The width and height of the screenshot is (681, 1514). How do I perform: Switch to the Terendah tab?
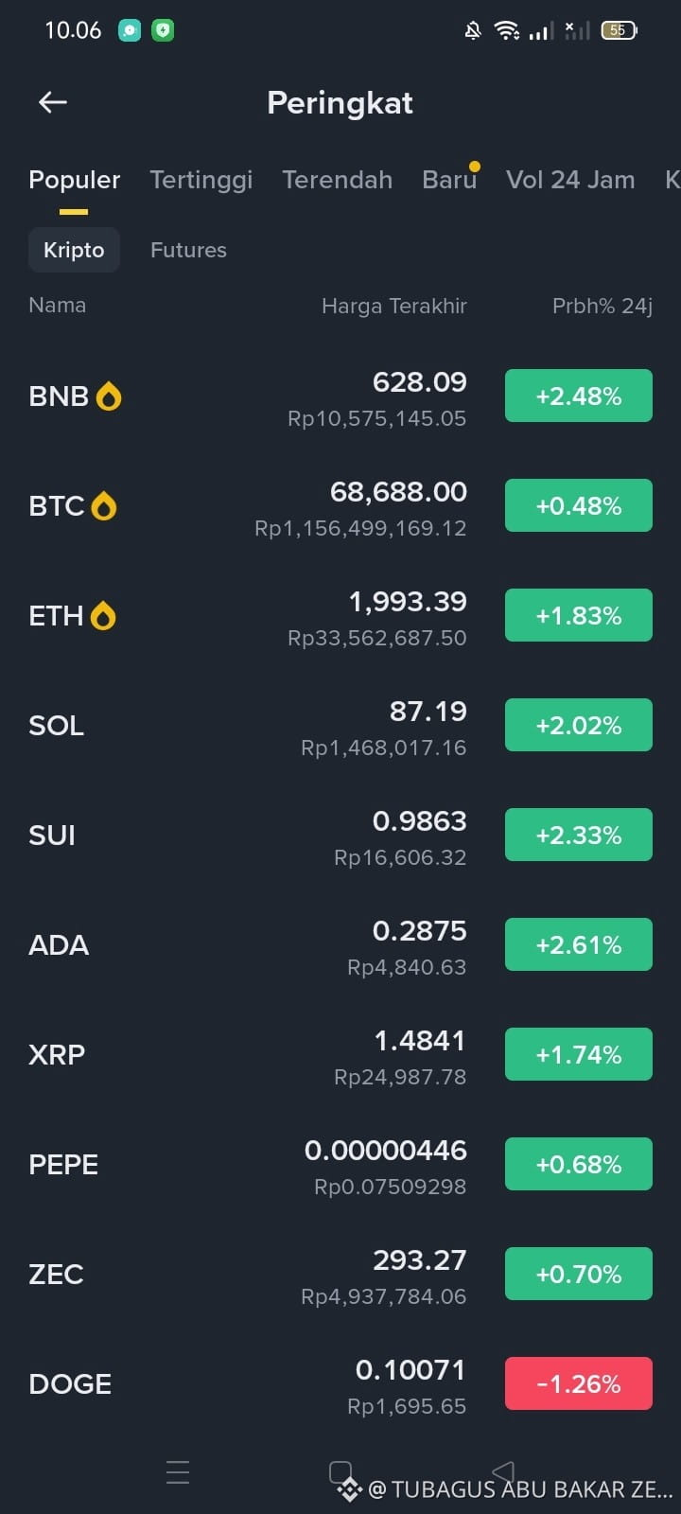pyautogui.click(x=337, y=180)
